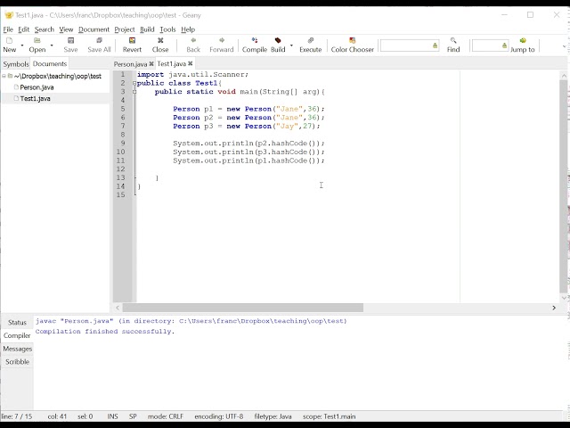
Task: Select Test1.java in documents tree
Action: (36, 99)
